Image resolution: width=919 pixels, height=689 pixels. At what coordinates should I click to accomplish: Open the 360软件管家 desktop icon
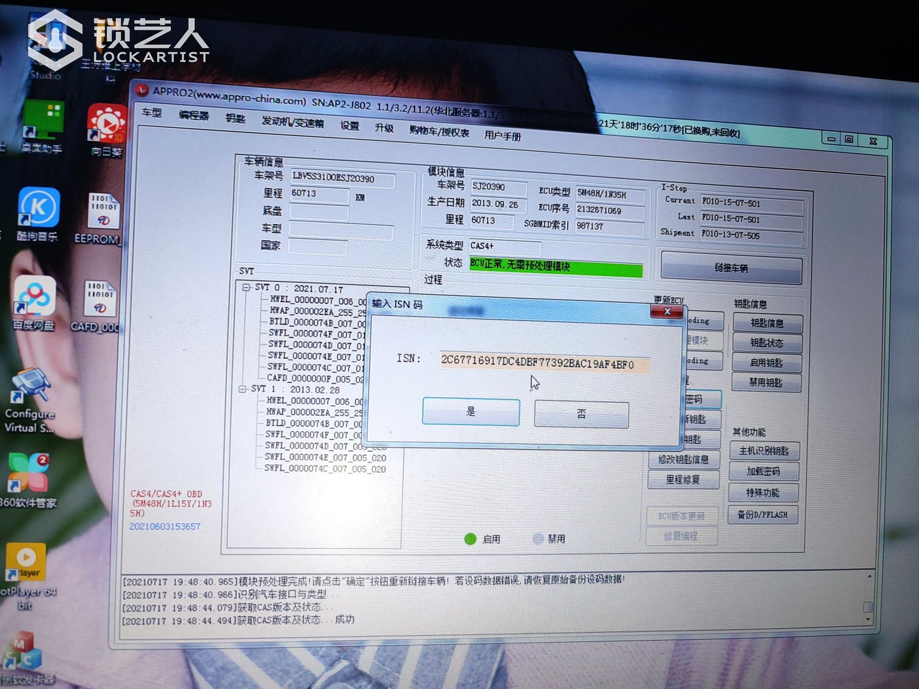pyautogui.click(x=28, y=480)
